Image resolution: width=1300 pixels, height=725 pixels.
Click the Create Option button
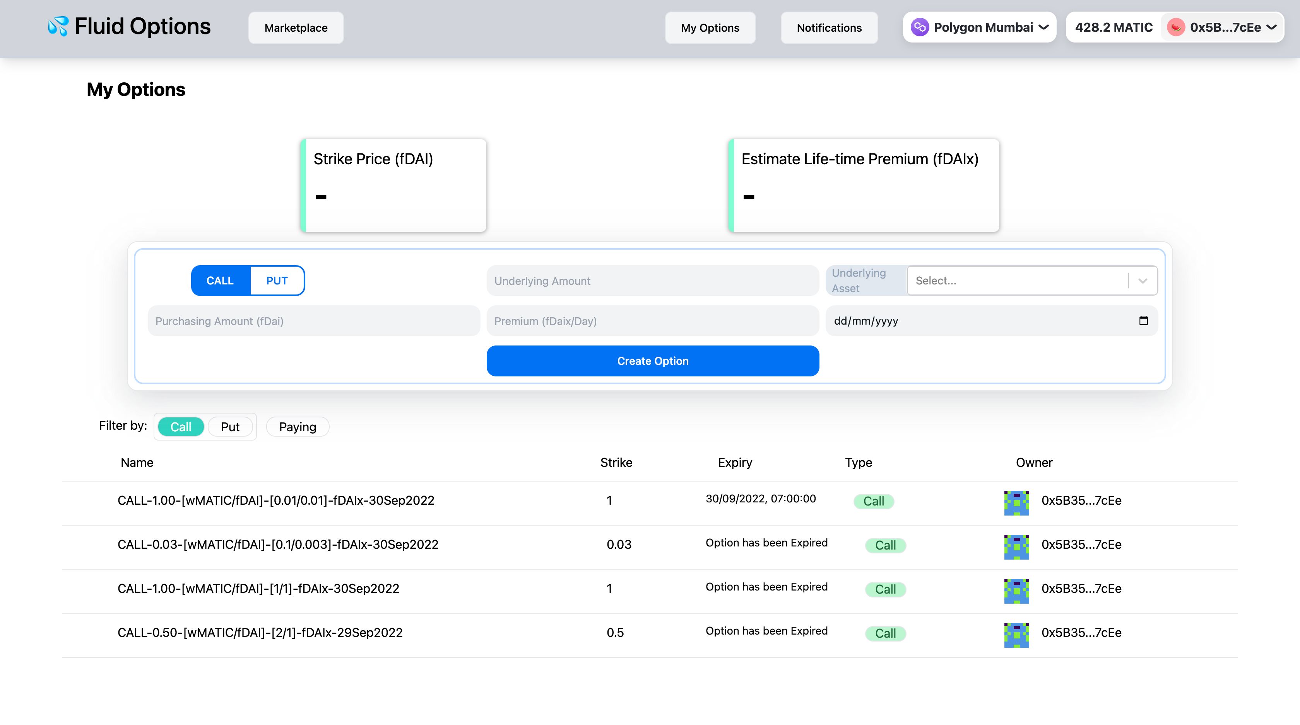[x=653, y=361]
